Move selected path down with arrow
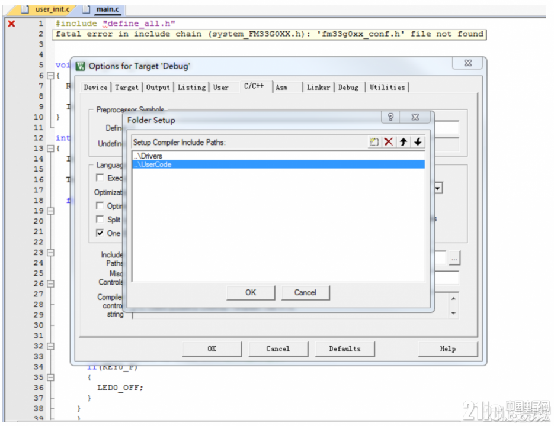 click(x=418, y=142)
